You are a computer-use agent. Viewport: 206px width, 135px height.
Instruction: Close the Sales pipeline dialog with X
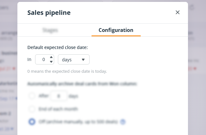point(178,12)
